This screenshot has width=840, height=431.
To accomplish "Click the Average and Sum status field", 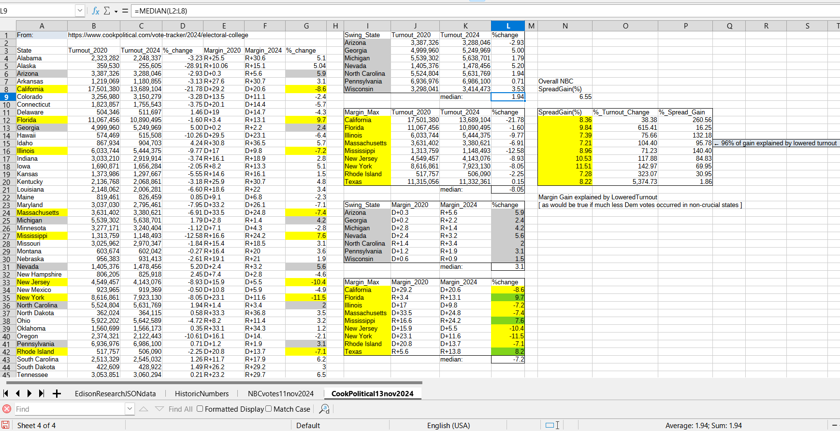I will (x=703, y=425).
